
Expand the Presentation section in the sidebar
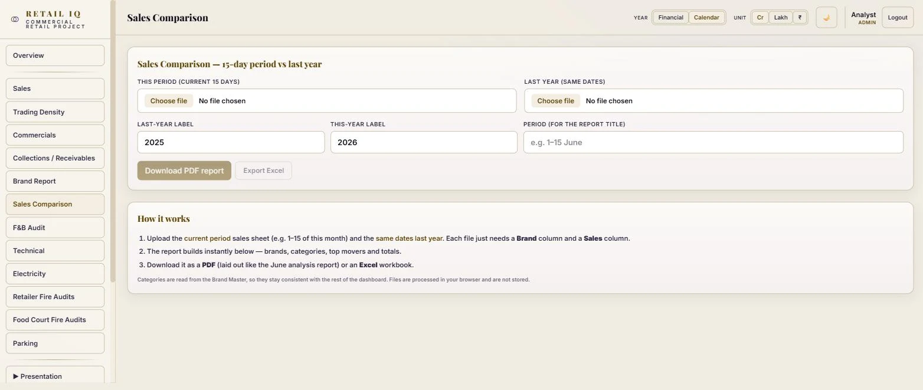tap(55, 375)
